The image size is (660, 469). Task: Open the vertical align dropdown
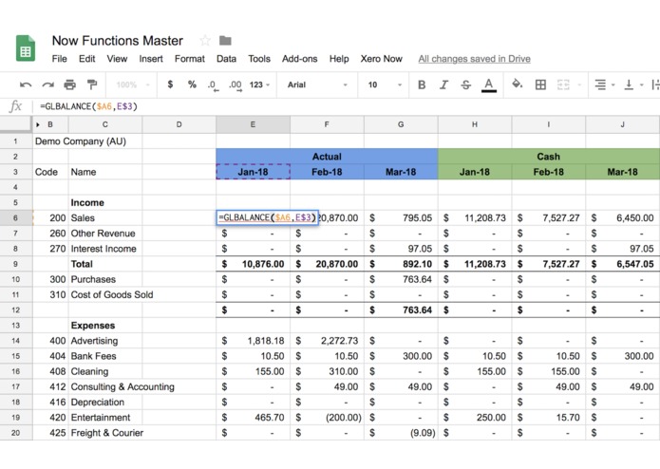click(x=633, y=84)
